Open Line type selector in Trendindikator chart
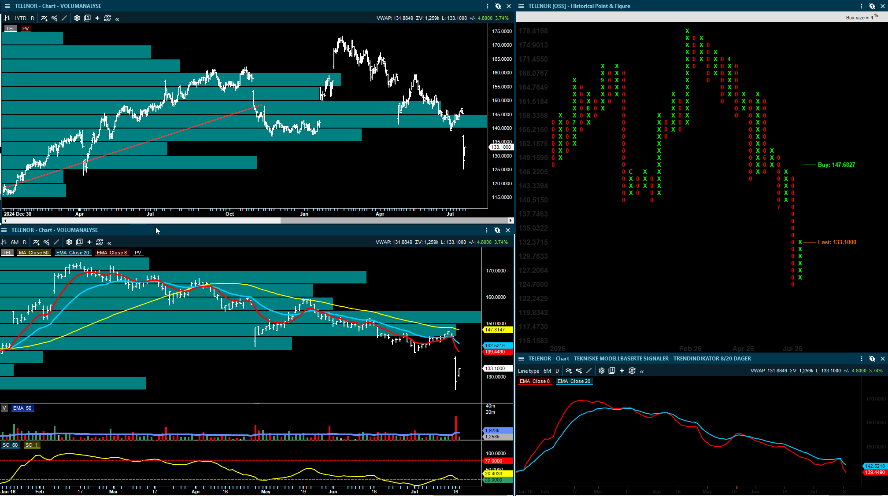The height and width of the screenshot is (496, 888). click(529, 371)
